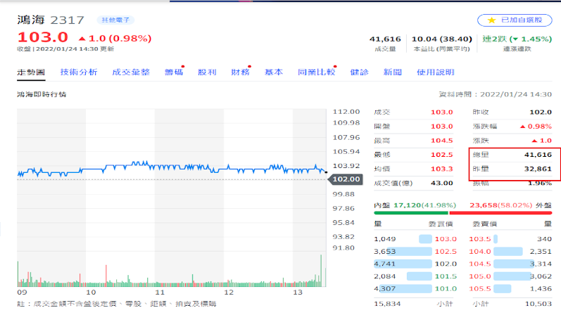Click the 昨收 value 102.0
The image size is (561, 315).
pos(541,112)
